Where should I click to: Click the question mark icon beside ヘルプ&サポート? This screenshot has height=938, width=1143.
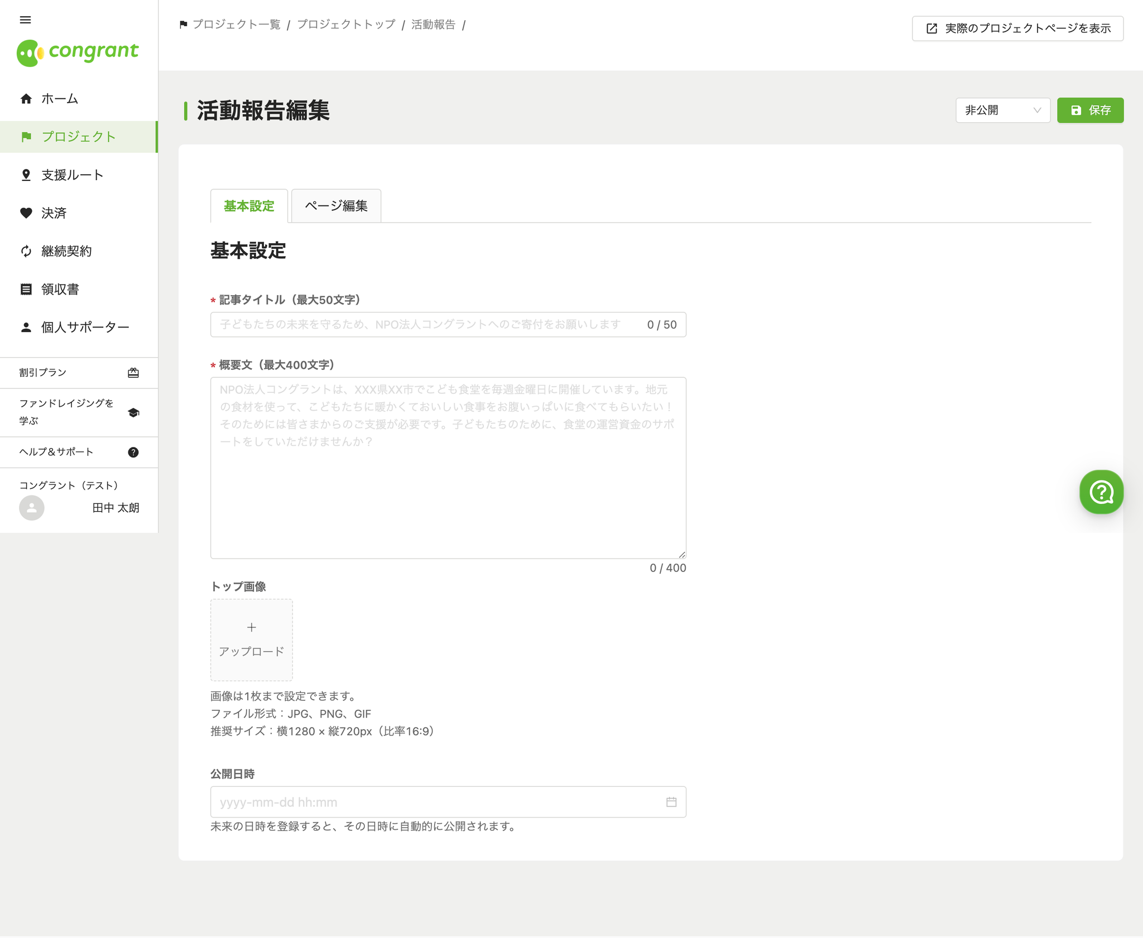click(133, 452)
